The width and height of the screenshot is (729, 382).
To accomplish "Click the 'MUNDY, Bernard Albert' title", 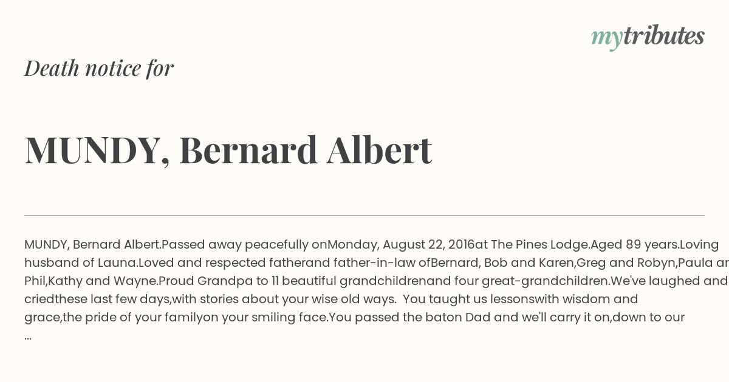I will pyautogui.click(x=228, y=150).
